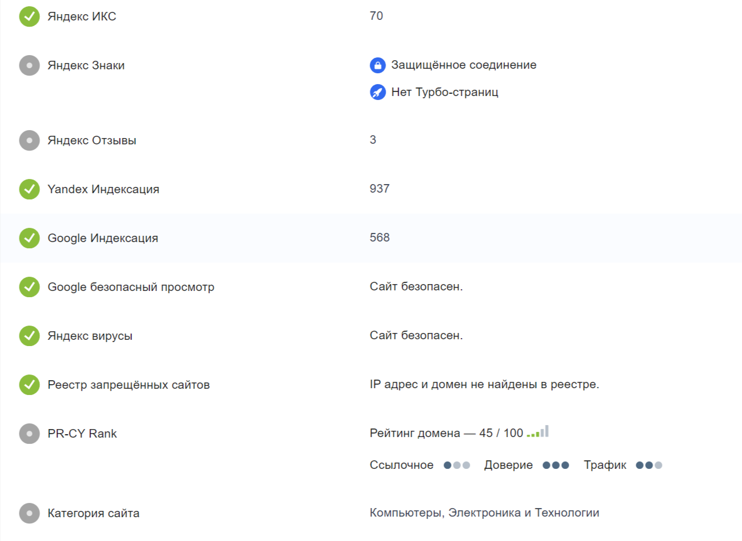Click the Ссылочное label
The height and width of the screenshot is (541, 742).
(x=401, y=465)
